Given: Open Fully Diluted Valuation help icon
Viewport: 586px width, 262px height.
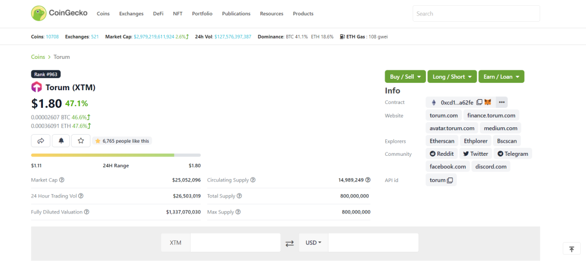Looking at the screenshot, I should point(86,212).
